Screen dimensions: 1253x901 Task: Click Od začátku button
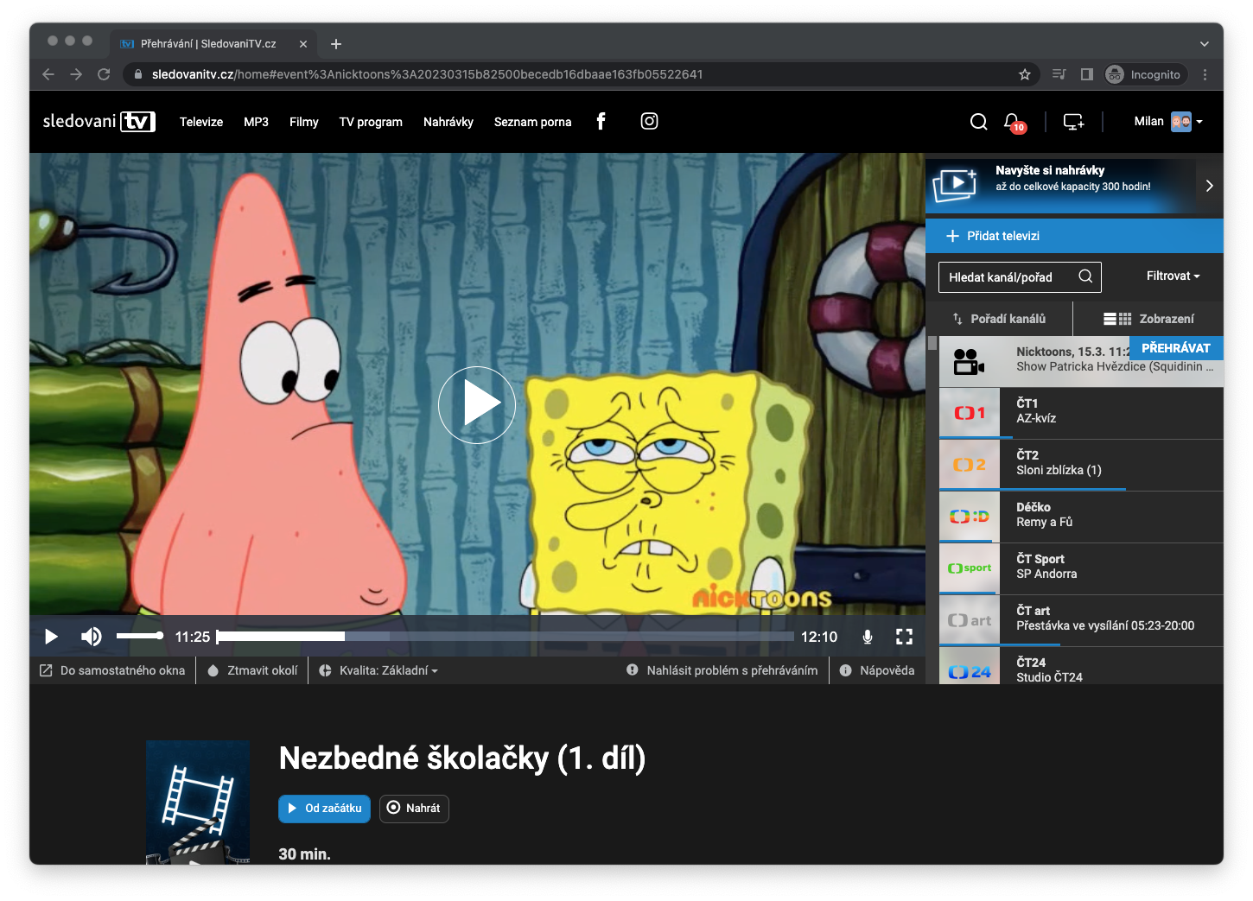coord(324,809)
